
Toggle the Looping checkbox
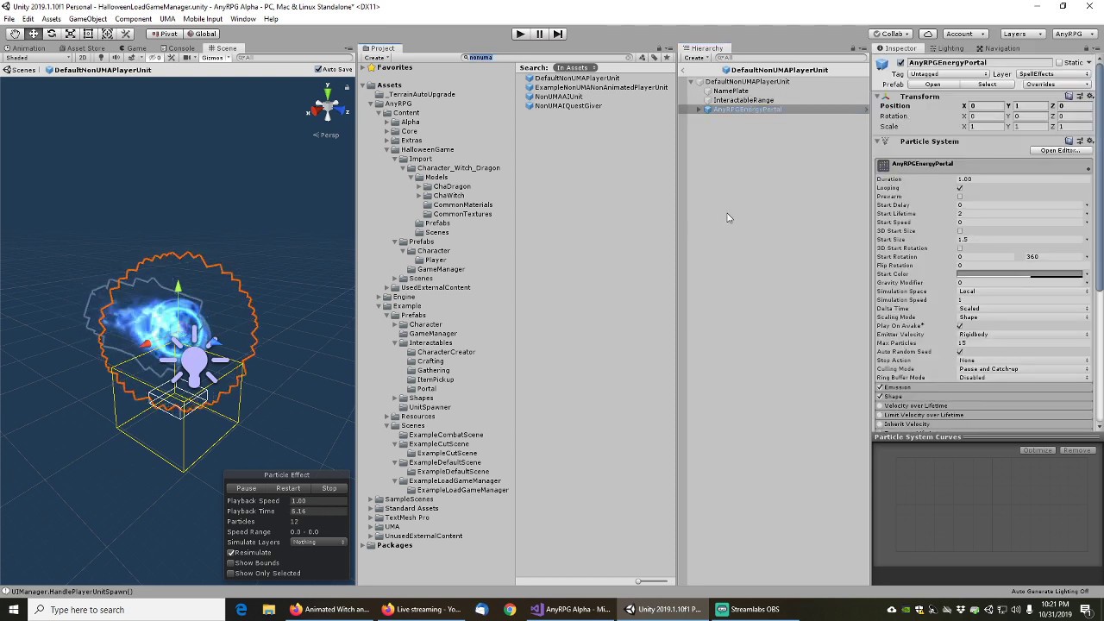click(960, 188)
